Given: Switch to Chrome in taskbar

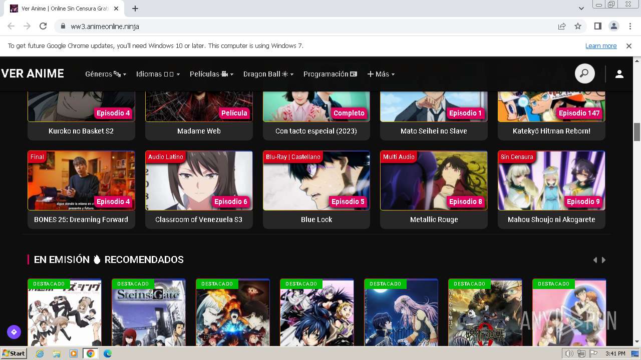Looking at the screenshot, I should tap(90, 353).
